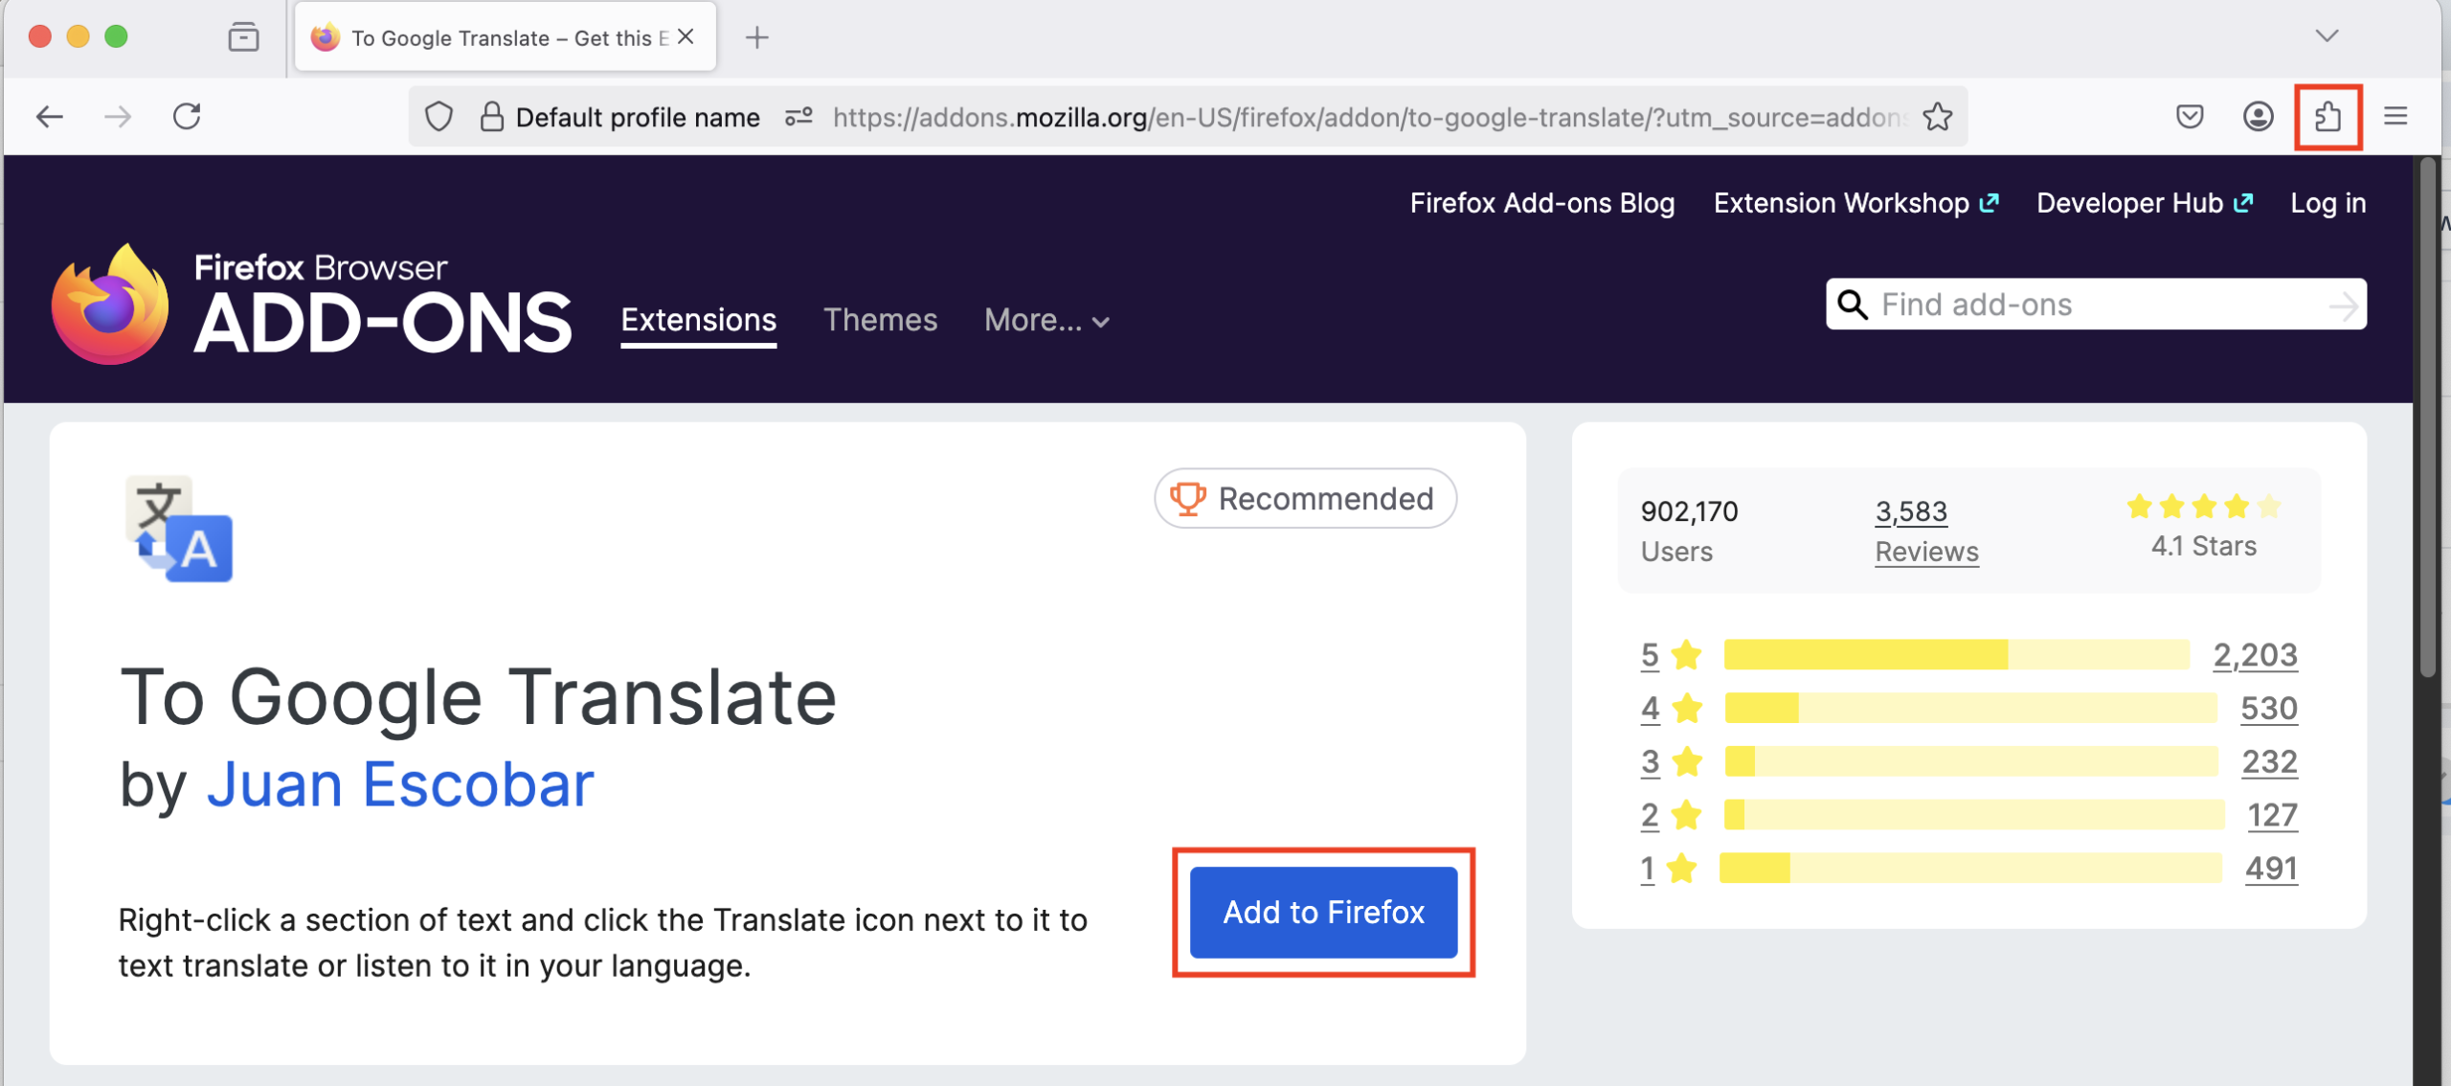Click the account profile icon in the toolbar
2451x1086 pixels.
click(x=2258, y=116)
